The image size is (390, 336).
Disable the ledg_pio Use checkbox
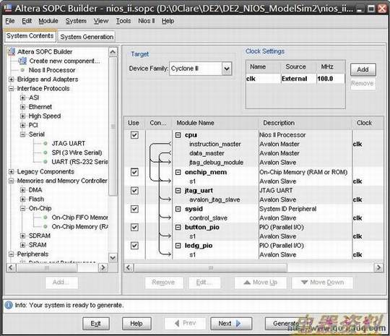[x=134, y=246]
